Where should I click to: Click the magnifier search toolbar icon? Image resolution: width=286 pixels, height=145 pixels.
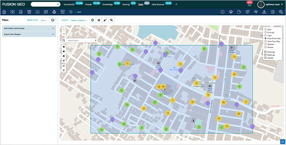pos(111,20)
